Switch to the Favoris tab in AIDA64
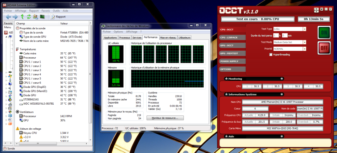This screenshot has height=153, width=337. point(8,23)
